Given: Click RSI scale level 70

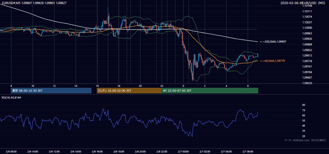Looking at the screenshot, I should pos(304,110).
